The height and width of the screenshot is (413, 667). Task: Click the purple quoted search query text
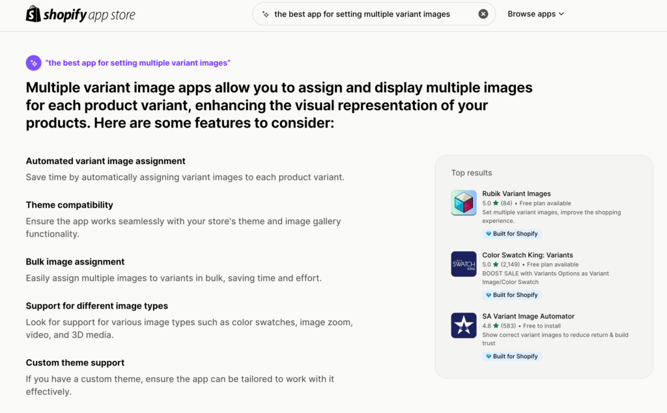[138, 63]
